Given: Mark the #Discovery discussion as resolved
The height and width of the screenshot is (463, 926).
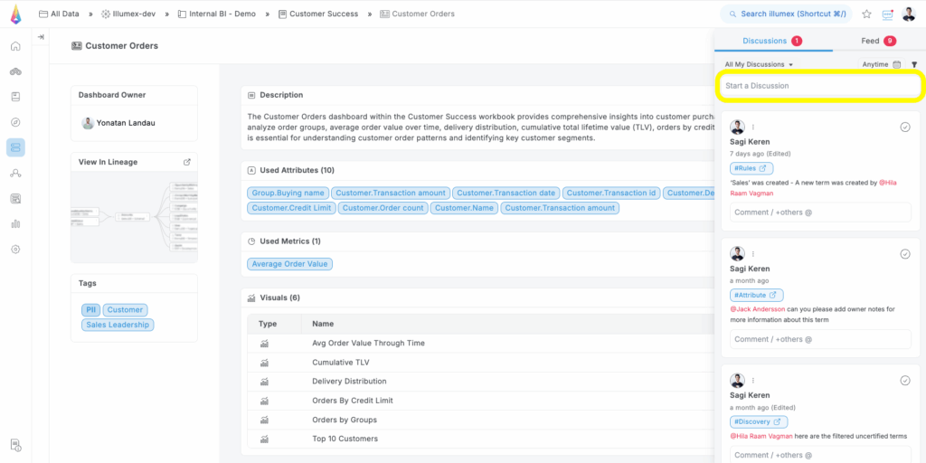Looking at the screenshot, I should [904, 381].
